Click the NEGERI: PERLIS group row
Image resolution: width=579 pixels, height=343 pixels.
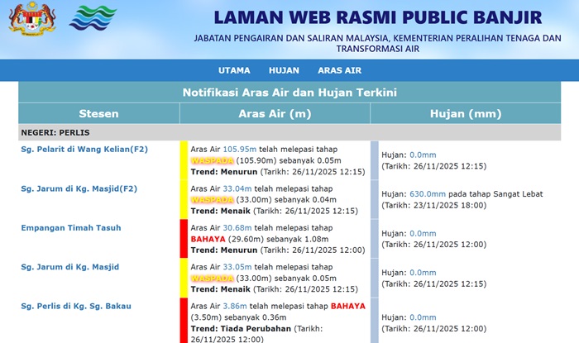point(289,132)
